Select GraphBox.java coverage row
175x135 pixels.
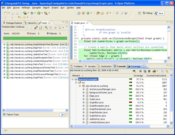(x=119, y=103)
